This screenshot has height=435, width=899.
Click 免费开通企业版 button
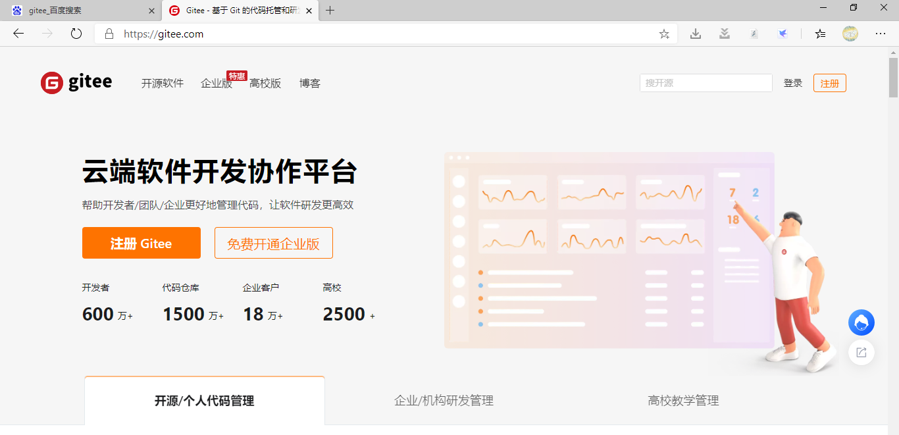[x=274, y=243]
